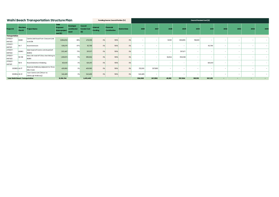The width and height of the screenshot is (279, 197).
Task: Select the "Total Proposed future project cost" header
Action: pyautogui.click(x=61, y=29)
